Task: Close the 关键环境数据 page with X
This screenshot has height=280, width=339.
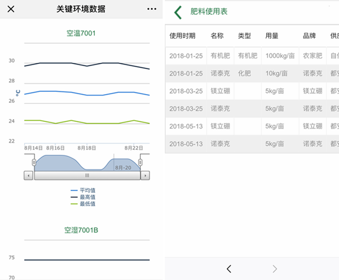Action: 10,9
